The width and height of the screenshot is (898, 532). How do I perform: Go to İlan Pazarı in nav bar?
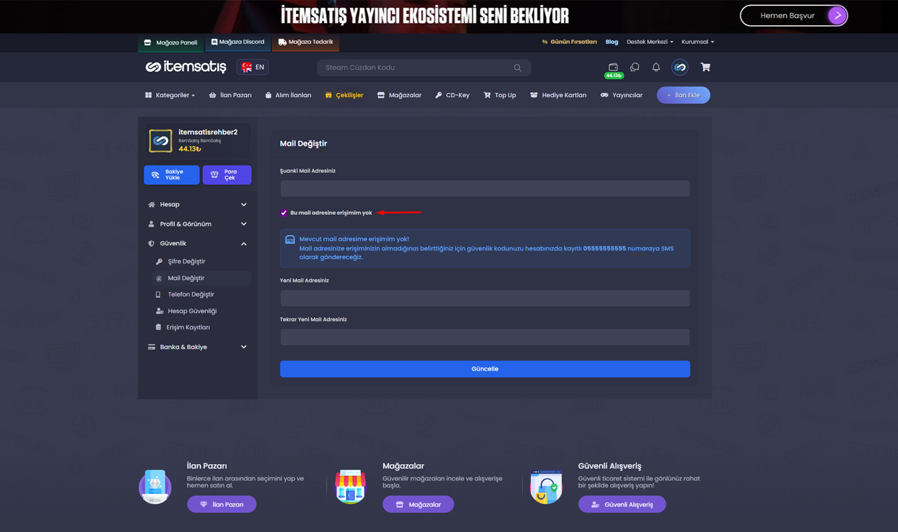pyautogui.click(x=230, y=95)
